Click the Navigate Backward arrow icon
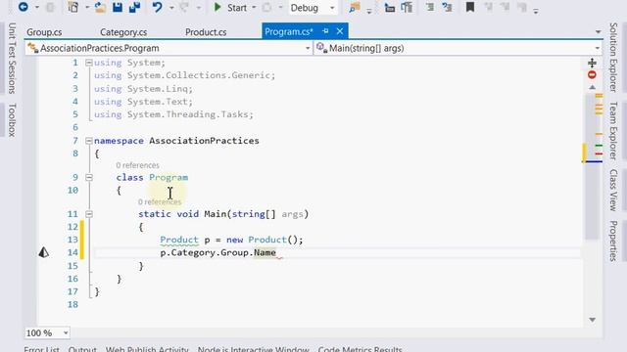 click(x=24, y=7)
